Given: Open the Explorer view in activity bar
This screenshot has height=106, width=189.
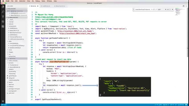Looking at the screenshot, I should 3,7.
